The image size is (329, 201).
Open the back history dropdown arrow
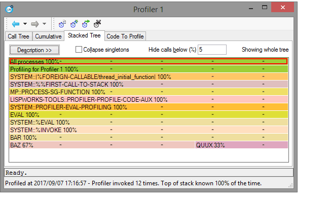[x=25, y=24]
